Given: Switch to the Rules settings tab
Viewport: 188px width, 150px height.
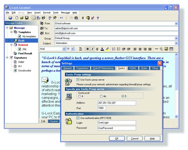Looking at the screenshot, I should [x=144, y=68].
